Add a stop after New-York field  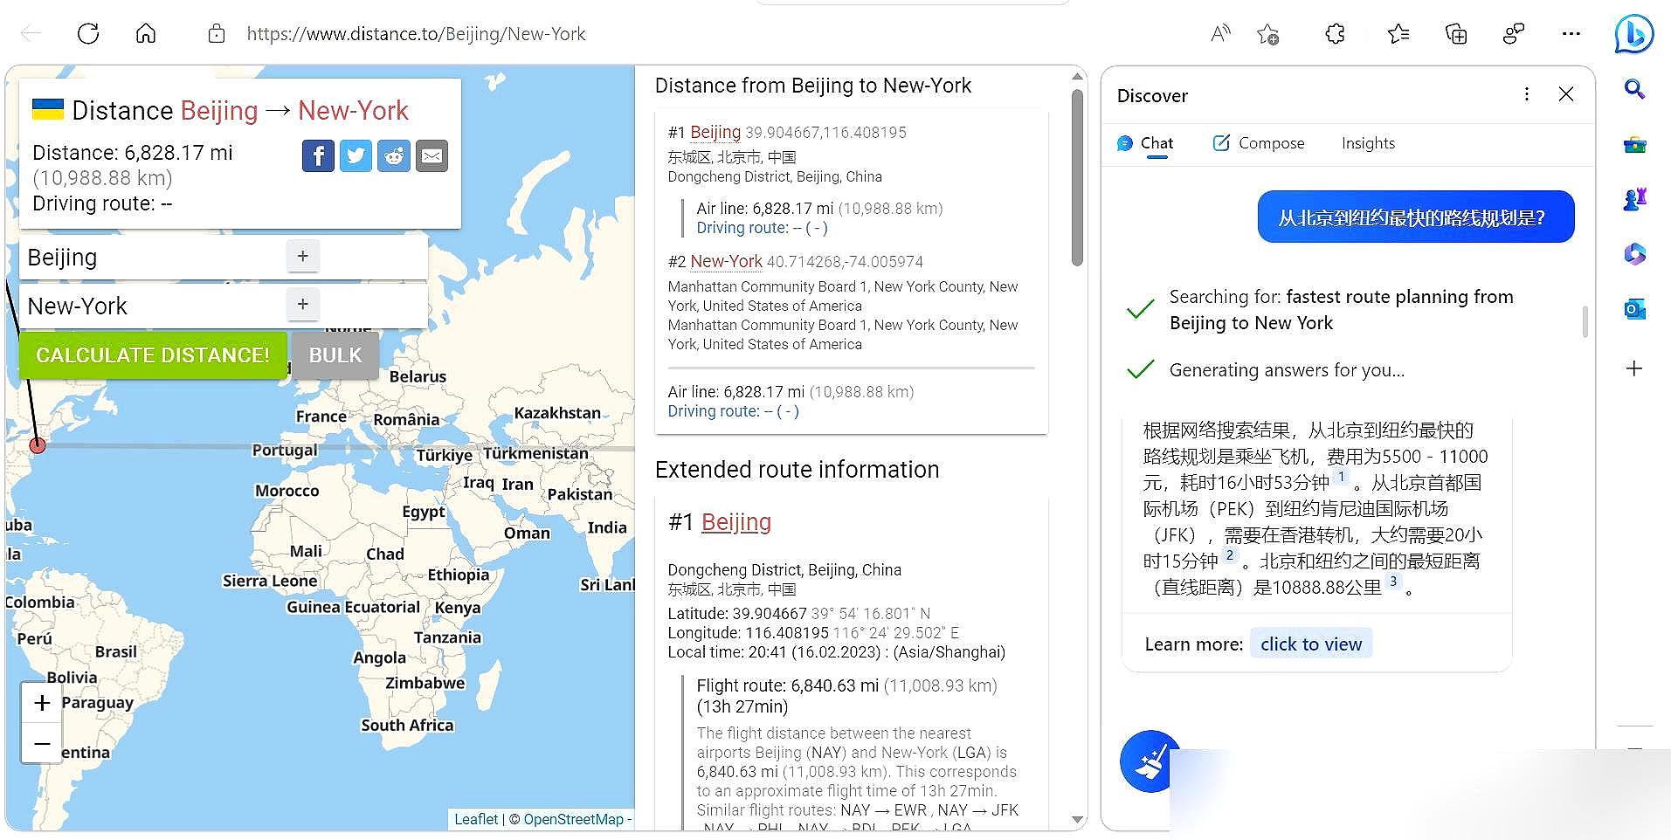(x=303, y=305)
